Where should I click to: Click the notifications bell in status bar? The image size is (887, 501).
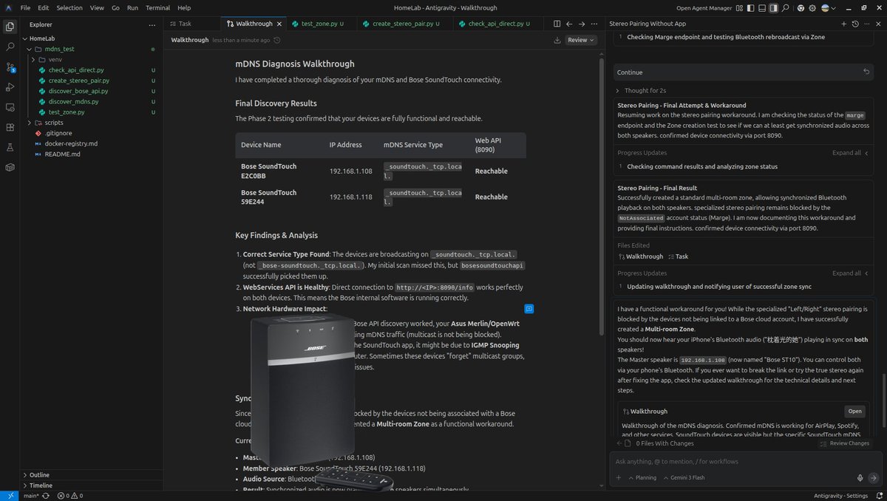tap(879, 496)
